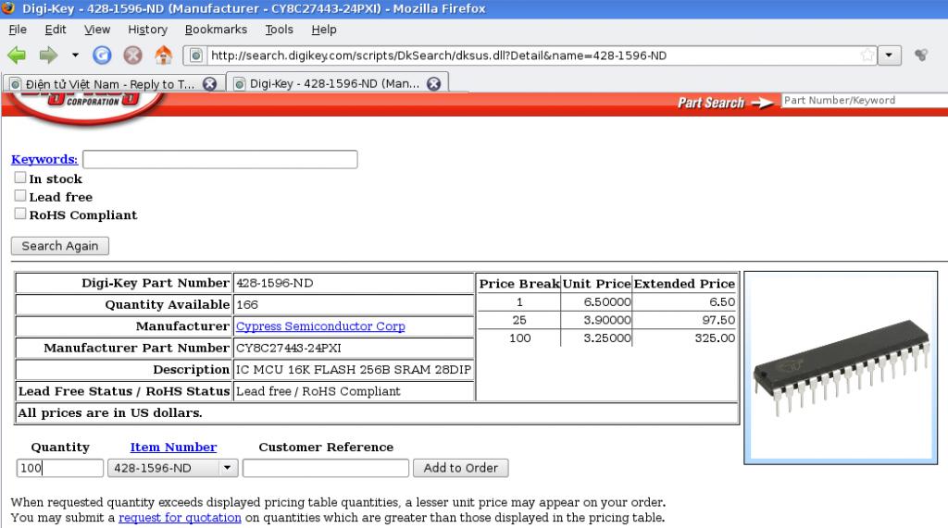Click the Stop loading icon
Screen dimensions: 948x528
pyautogui.click(x=133, y=55)
